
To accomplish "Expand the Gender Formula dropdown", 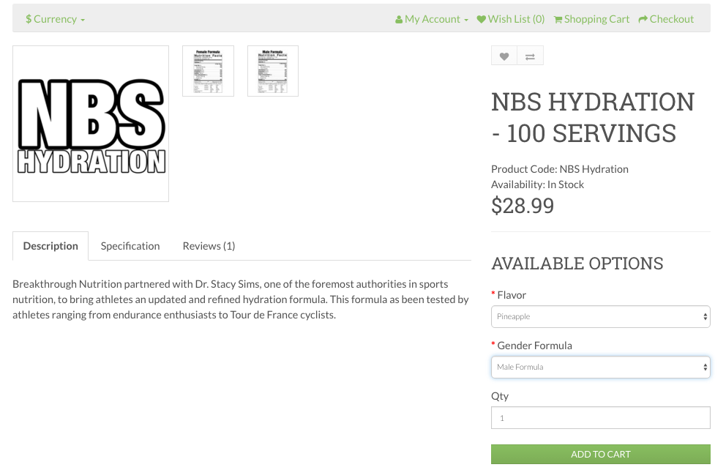I will [601, 368].
